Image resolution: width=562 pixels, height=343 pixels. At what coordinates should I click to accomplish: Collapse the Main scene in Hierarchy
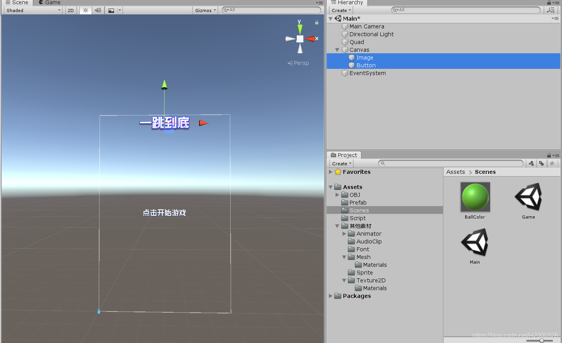331,19
